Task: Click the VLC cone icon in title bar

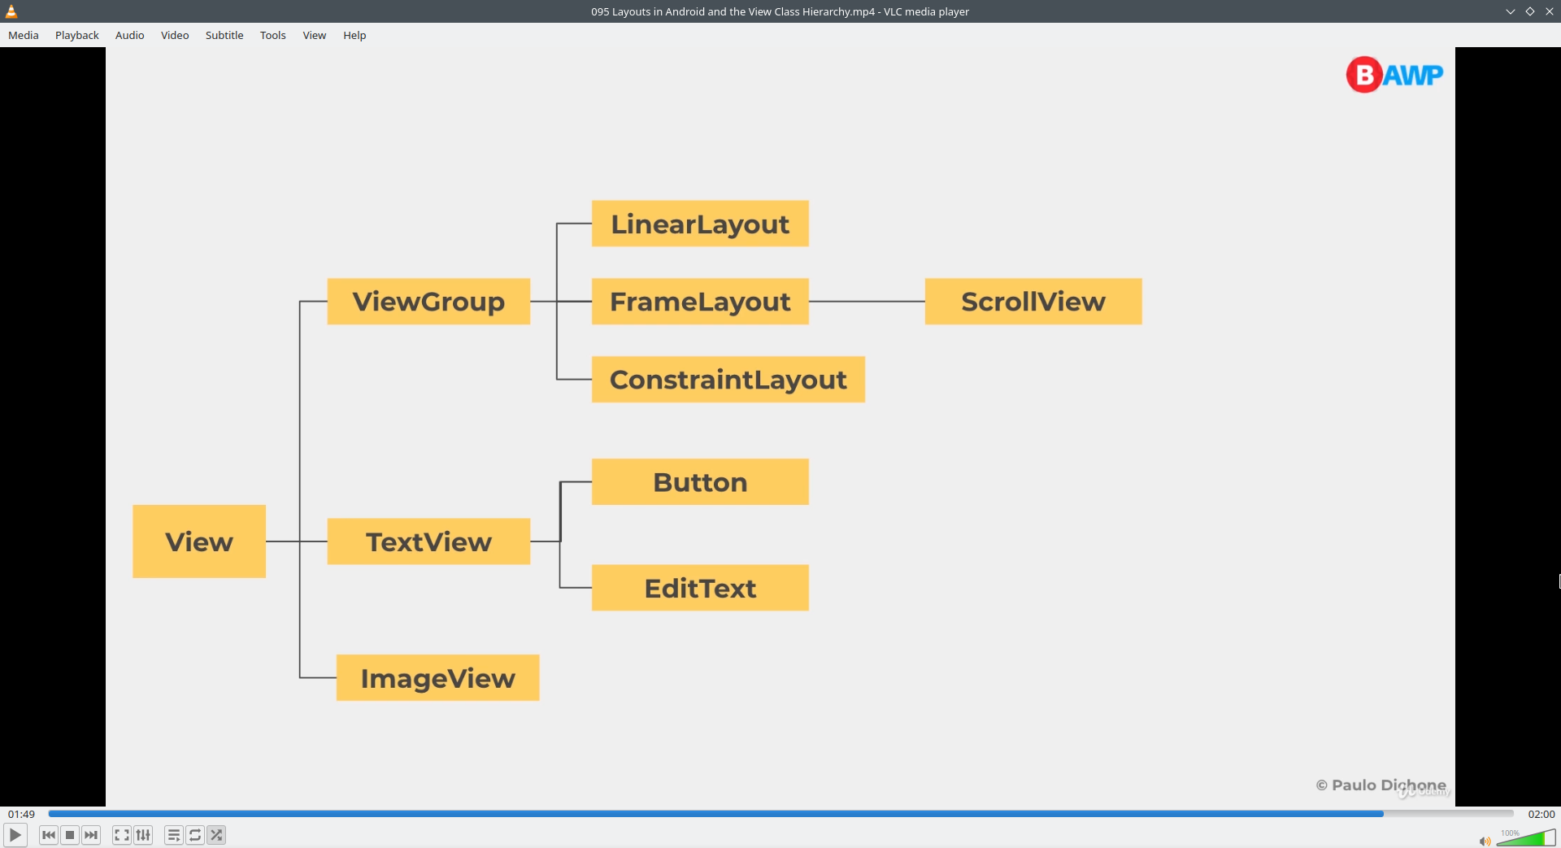Action: tap(11, 11)
